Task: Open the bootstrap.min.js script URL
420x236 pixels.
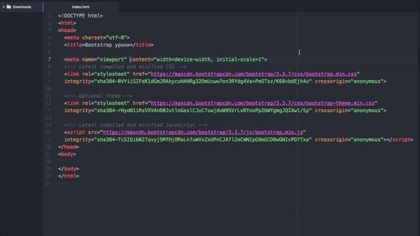Action: pyautogui.click(x=203, y=132)
